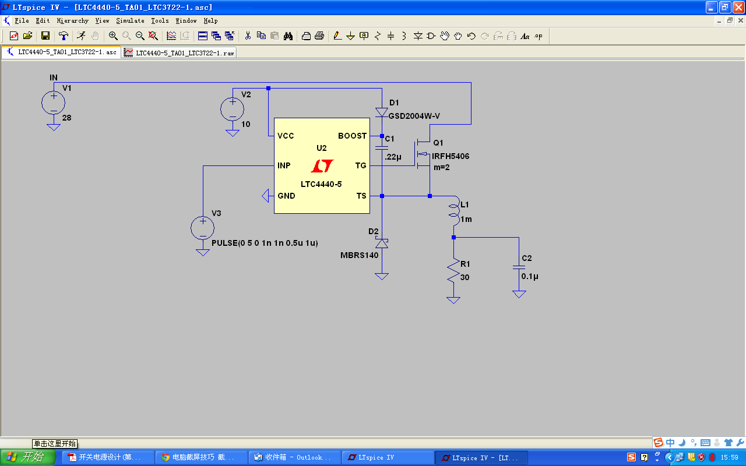Open the Control Panel hammer icon

64,36
